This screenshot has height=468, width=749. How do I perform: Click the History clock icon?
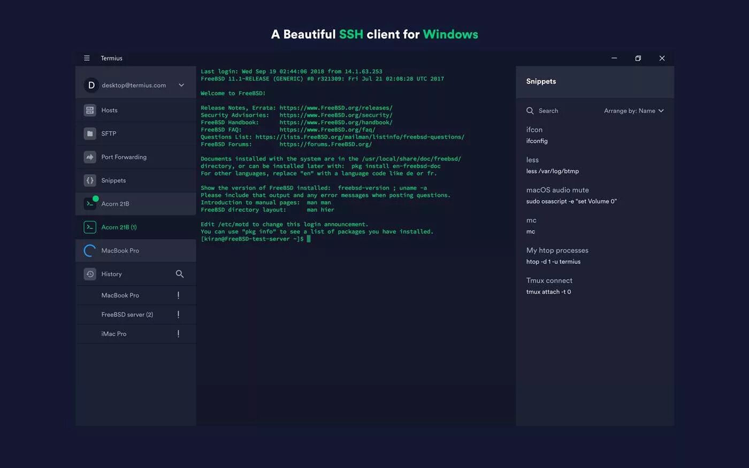90,274
